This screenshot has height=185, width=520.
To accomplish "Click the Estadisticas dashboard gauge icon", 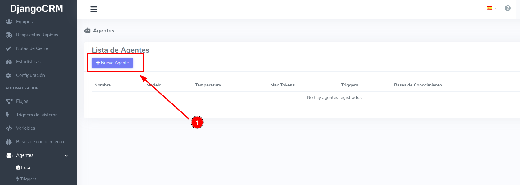I will 9,62.
